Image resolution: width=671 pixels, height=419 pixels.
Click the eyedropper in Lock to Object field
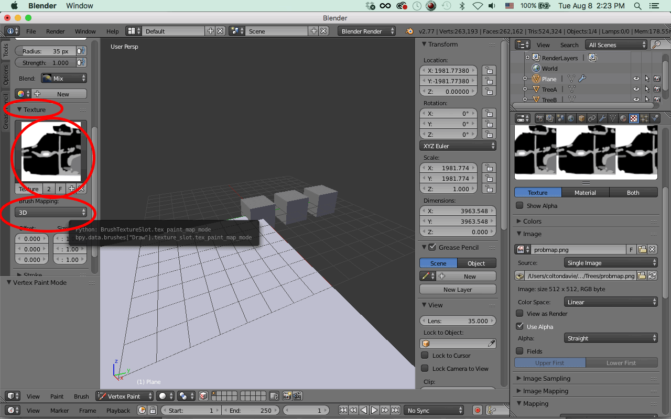[x=491, y=344]
